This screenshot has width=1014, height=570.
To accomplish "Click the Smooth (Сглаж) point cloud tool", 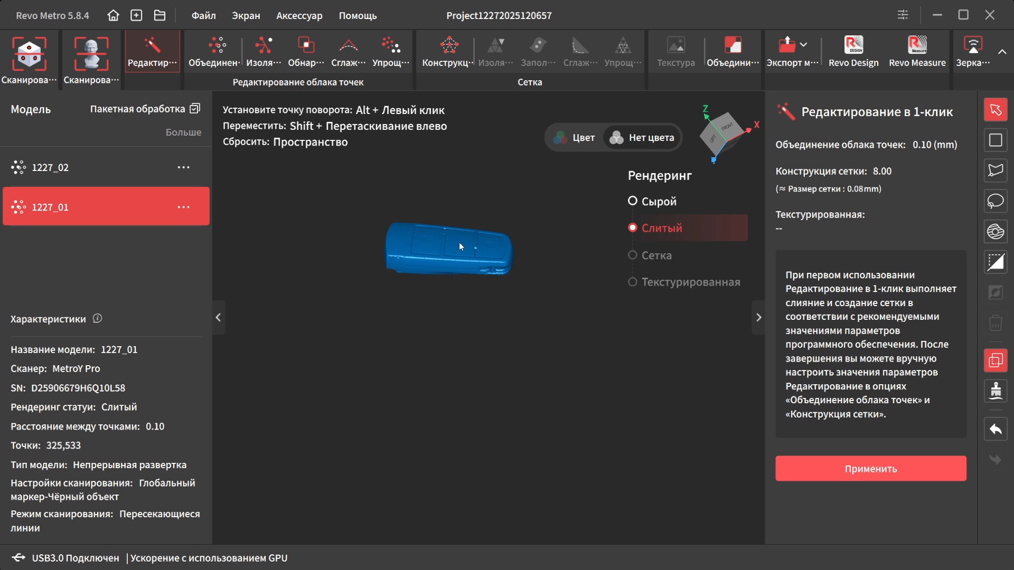I will point(348,52).
